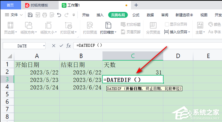Click the page setup dialog launcher corner
The height and width of the screenshot is (122, 222).
pyautogui.click(x=78, y=37)
